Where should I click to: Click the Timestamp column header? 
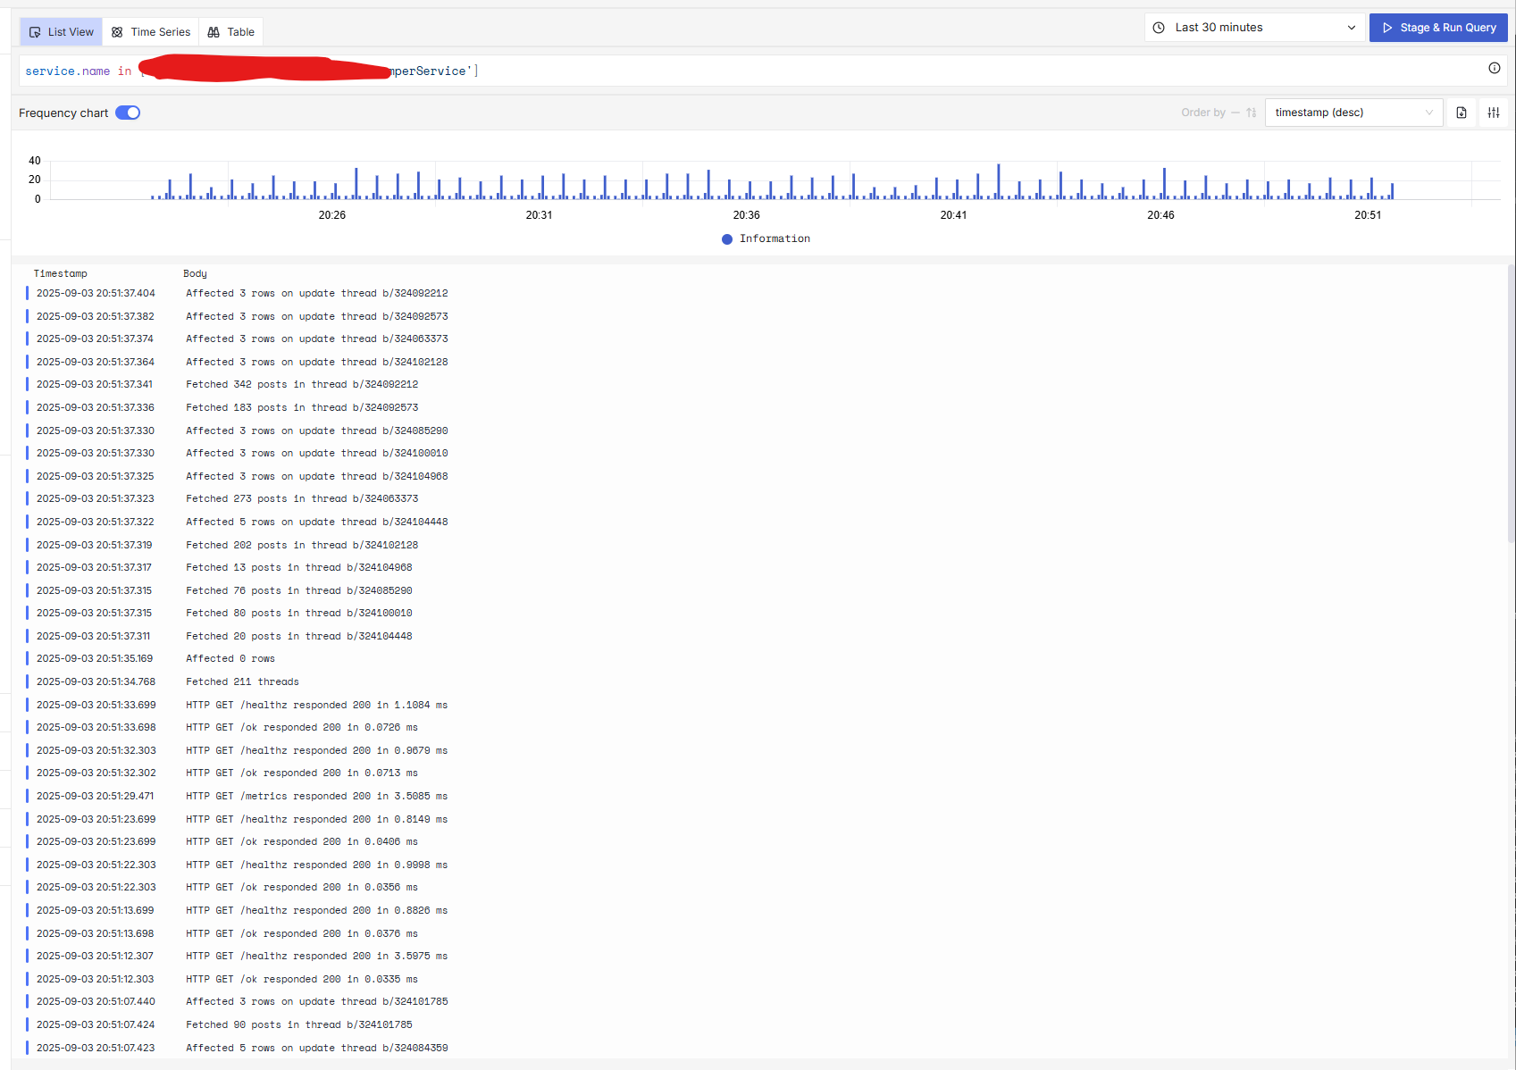click(x=61, y=273)
